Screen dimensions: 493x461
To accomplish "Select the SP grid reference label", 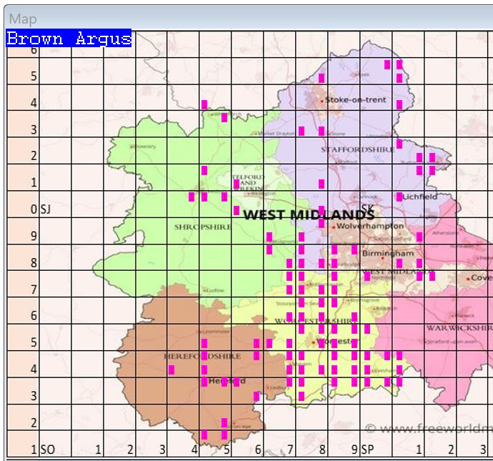I will tap(367, 450).
